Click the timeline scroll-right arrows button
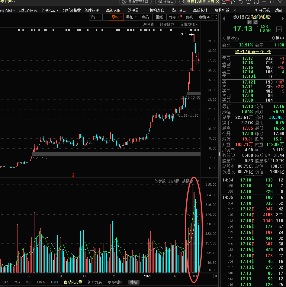Viewport: 286px width, 287px height. [216, 276]
